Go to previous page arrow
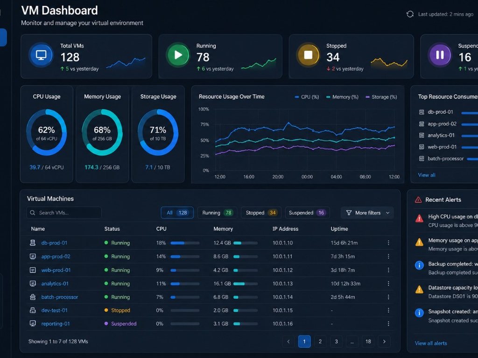The image size is (478, 358). click(x=288, y=342)
